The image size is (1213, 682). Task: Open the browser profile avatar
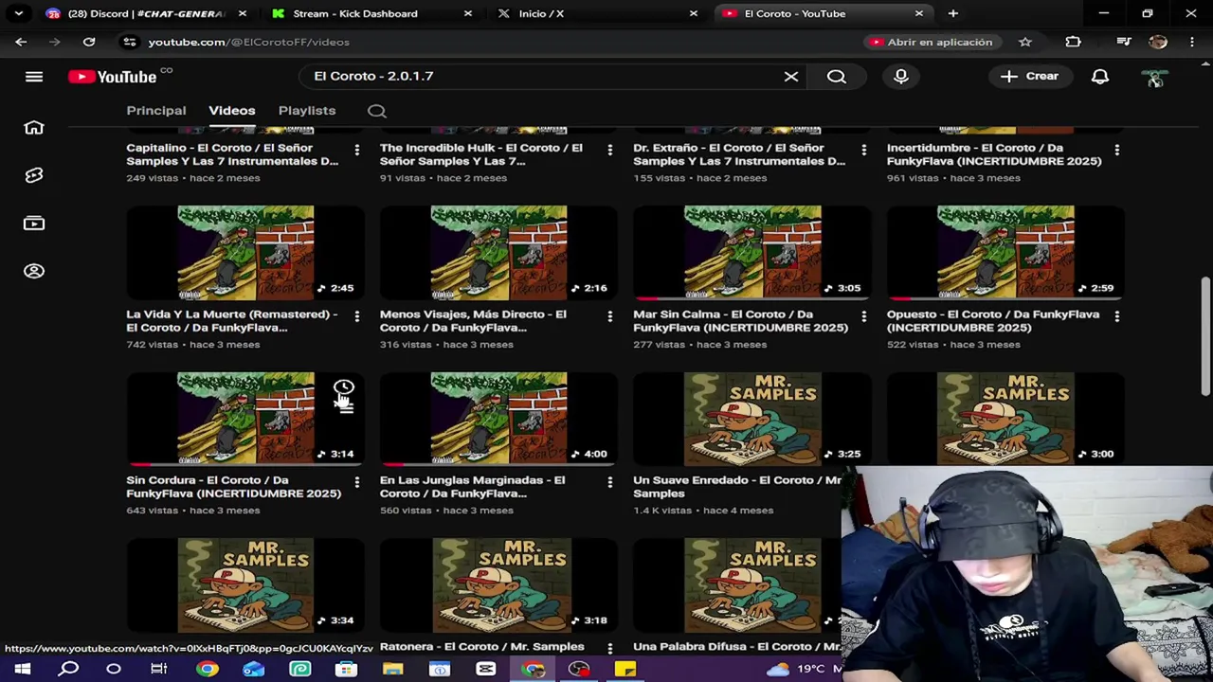click(x=1158, y=42)
